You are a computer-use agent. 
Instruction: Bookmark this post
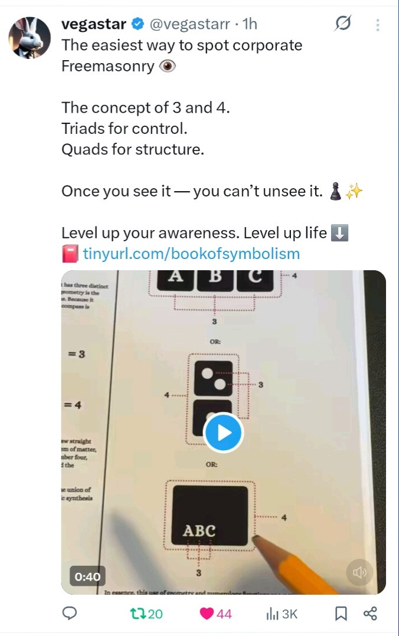click(x=341, y=614)
